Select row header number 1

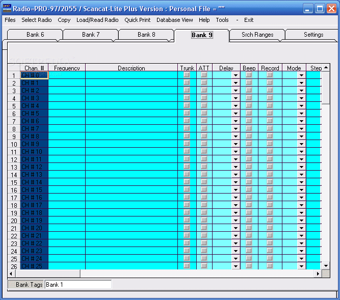click(x=14, y=75)
